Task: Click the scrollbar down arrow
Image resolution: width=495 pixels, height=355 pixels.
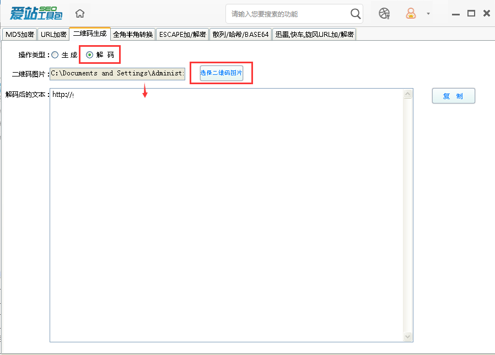Action: [407, 336]
